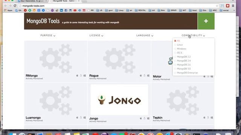Open the Chrome hamburger menu
Image resolution: width=241 pixels, height=135 pixels.
tap(233, 6)
